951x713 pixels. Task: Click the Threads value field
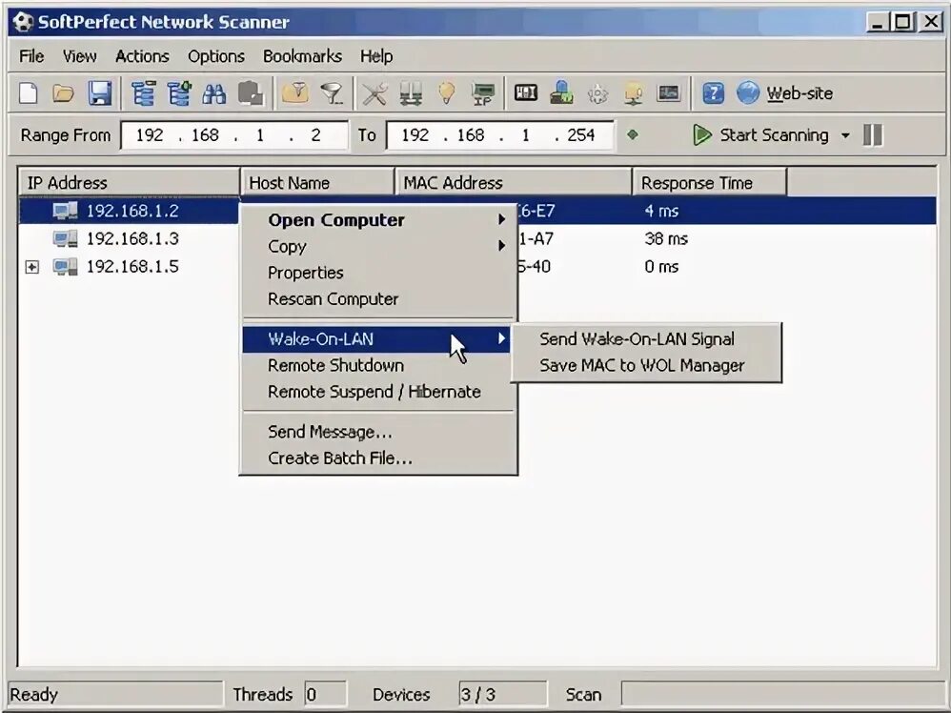click(x=325, y=694)
